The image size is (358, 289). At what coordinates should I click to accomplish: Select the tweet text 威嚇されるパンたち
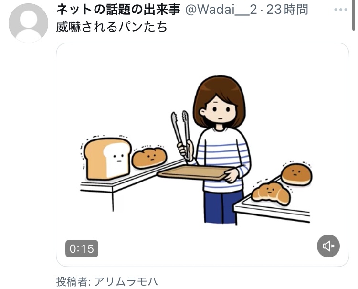click(x=112, y=27)
